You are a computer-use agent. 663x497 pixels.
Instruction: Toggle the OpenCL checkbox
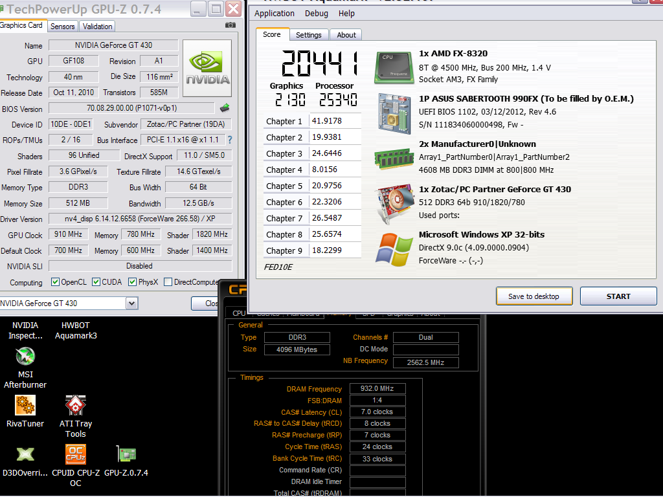point(55,282)
